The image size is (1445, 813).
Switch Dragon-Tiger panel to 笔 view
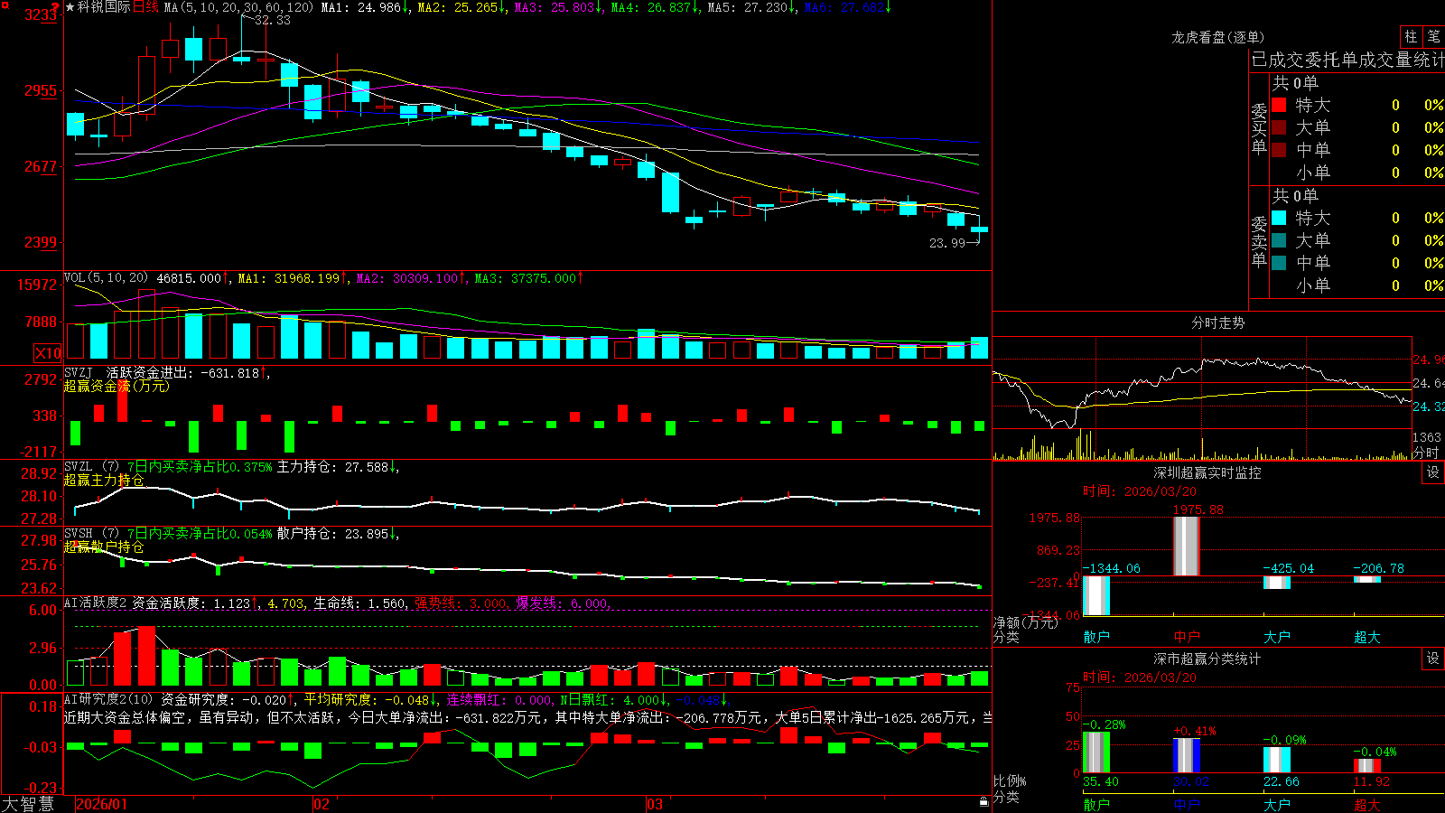[x=1433, y=36]
